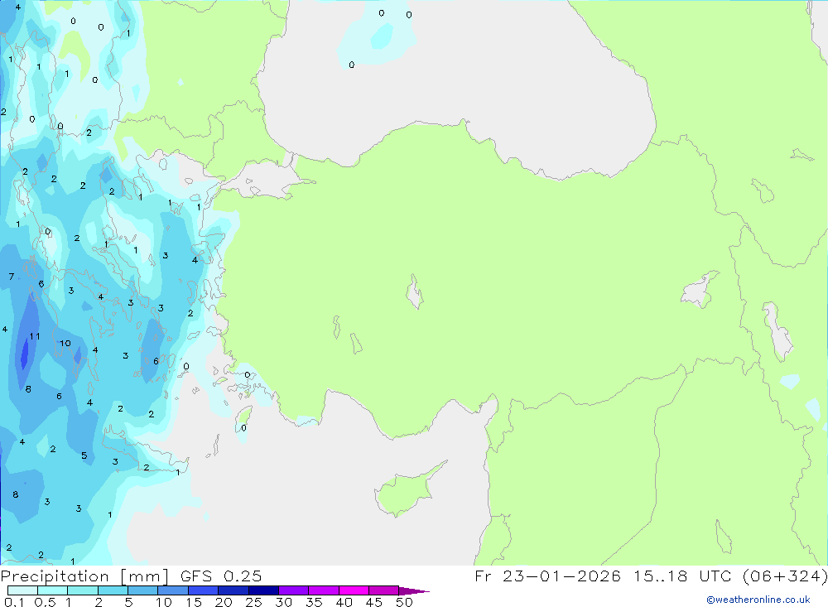Screen dimensions: 828x607
Task: Click the 1–2 mm legend color swatch
Action: [x=82, y=590]
